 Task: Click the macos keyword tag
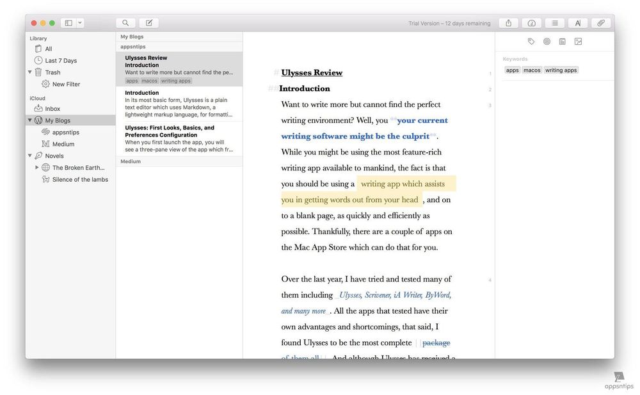tap(532, 70)
